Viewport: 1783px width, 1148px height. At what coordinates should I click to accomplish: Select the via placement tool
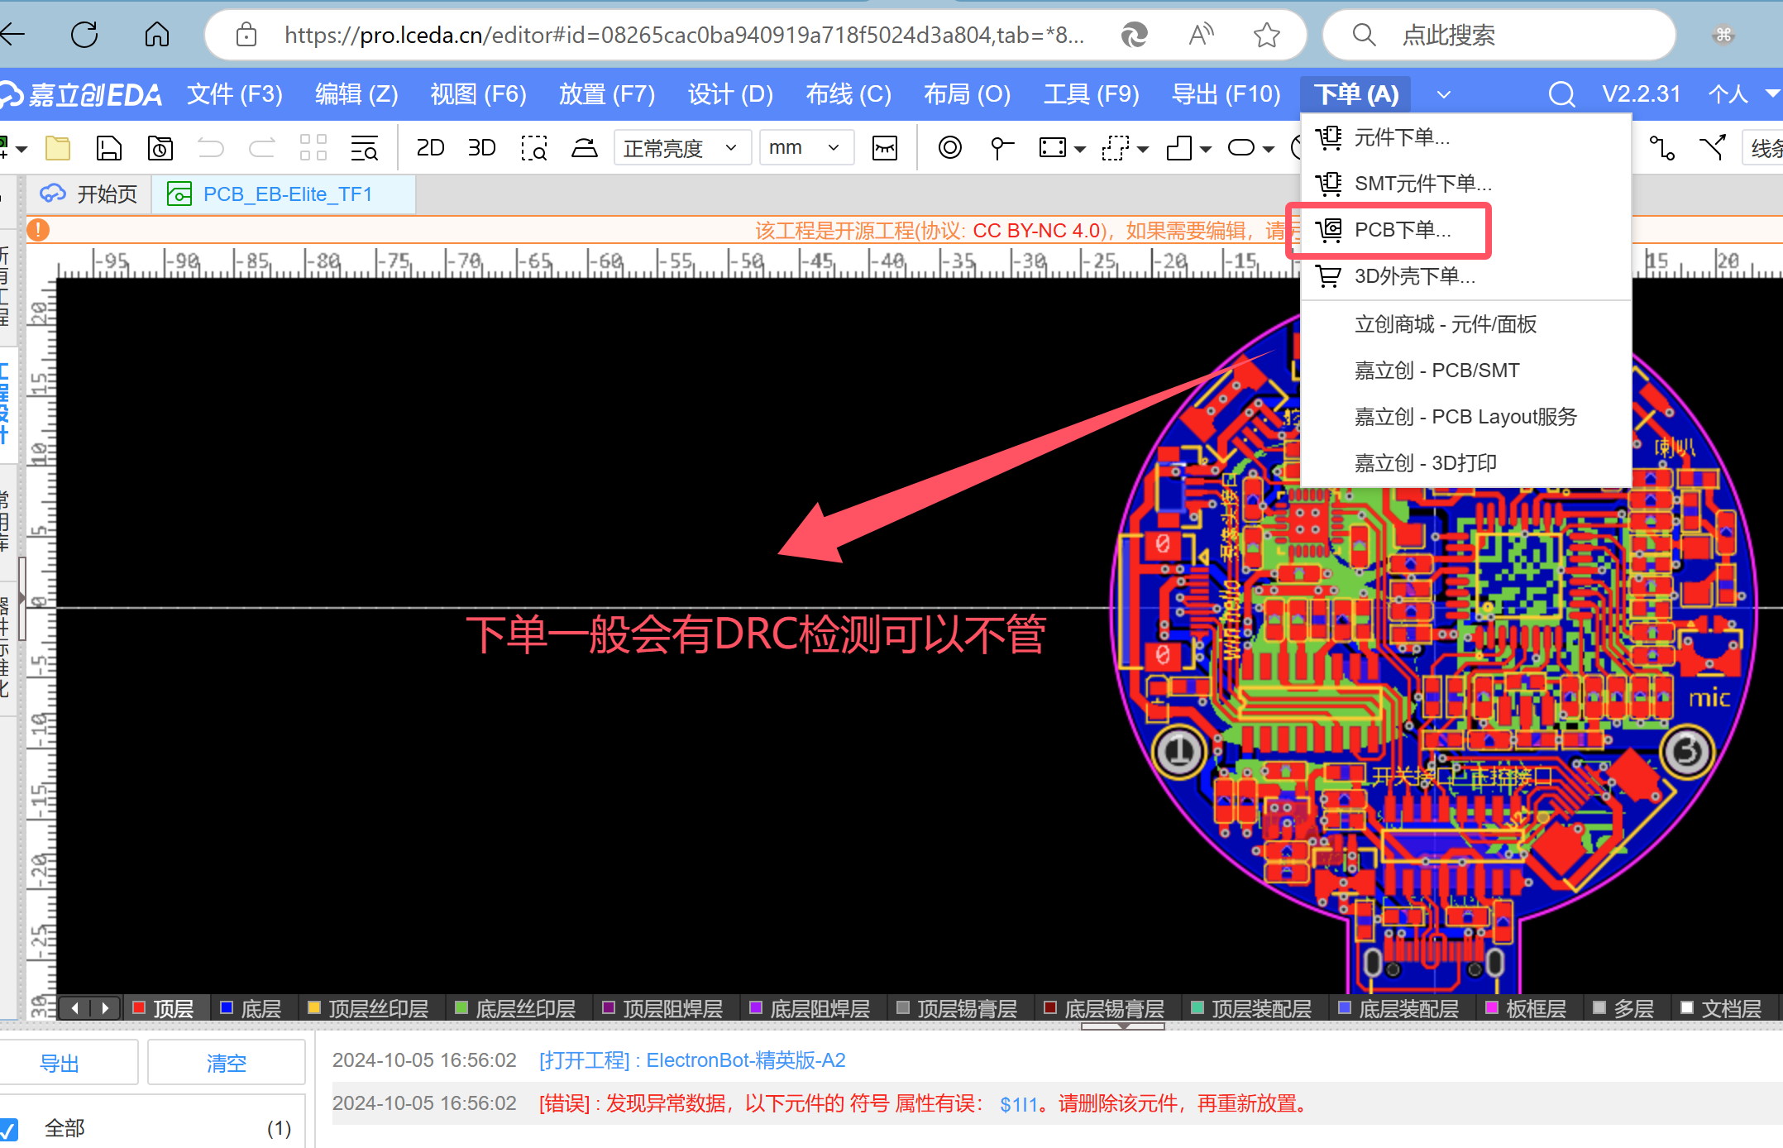(950, 148)
